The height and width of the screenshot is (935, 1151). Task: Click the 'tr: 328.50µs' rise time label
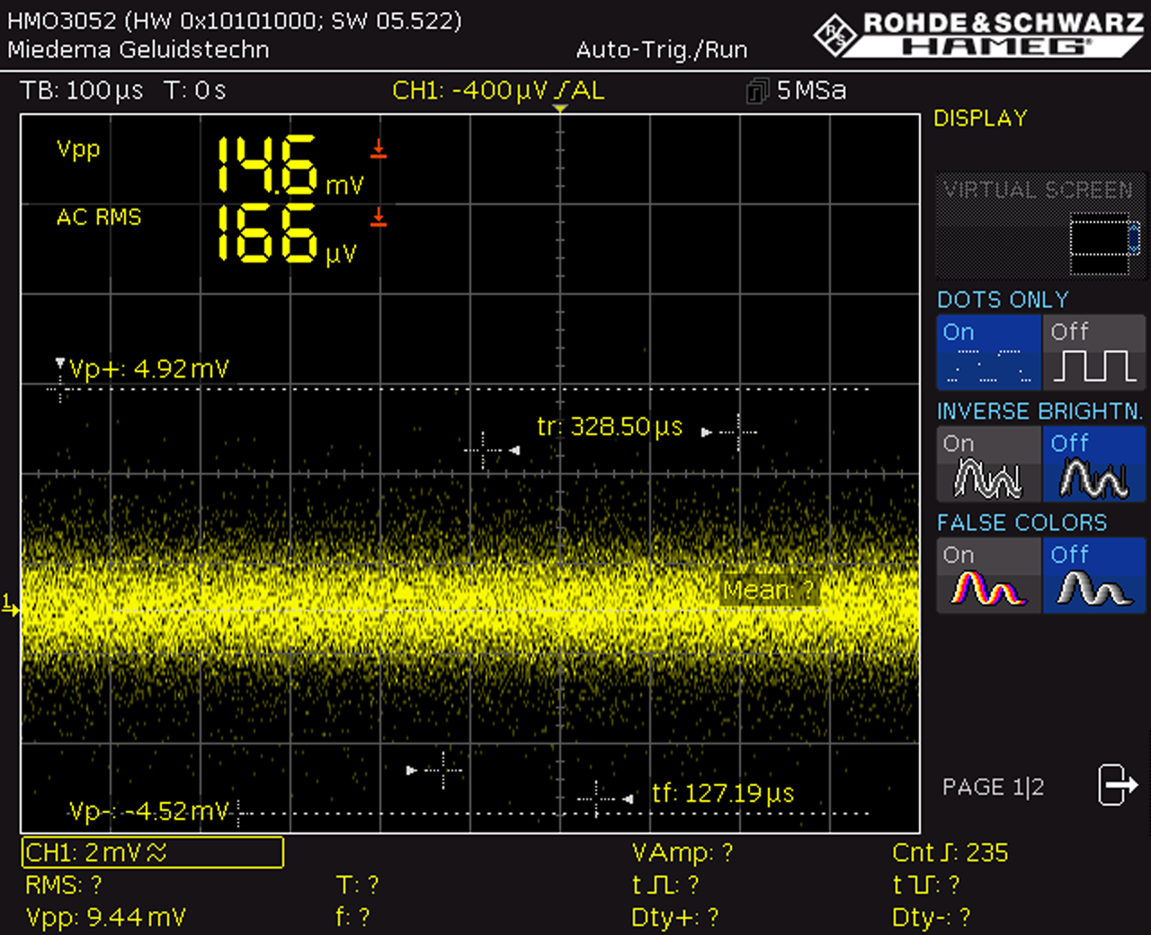tap(610, 426)
